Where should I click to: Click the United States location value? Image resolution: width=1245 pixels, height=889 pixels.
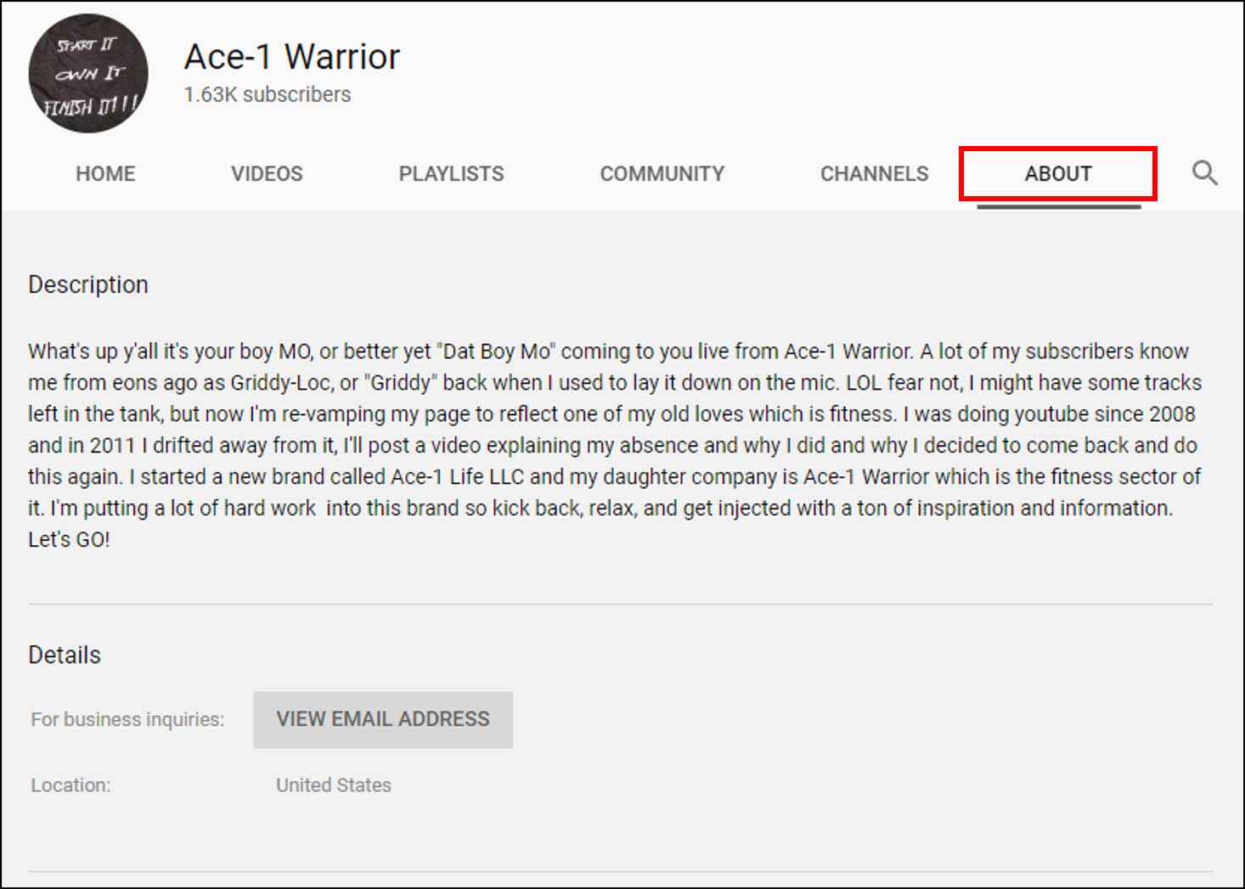coord(333,785)
